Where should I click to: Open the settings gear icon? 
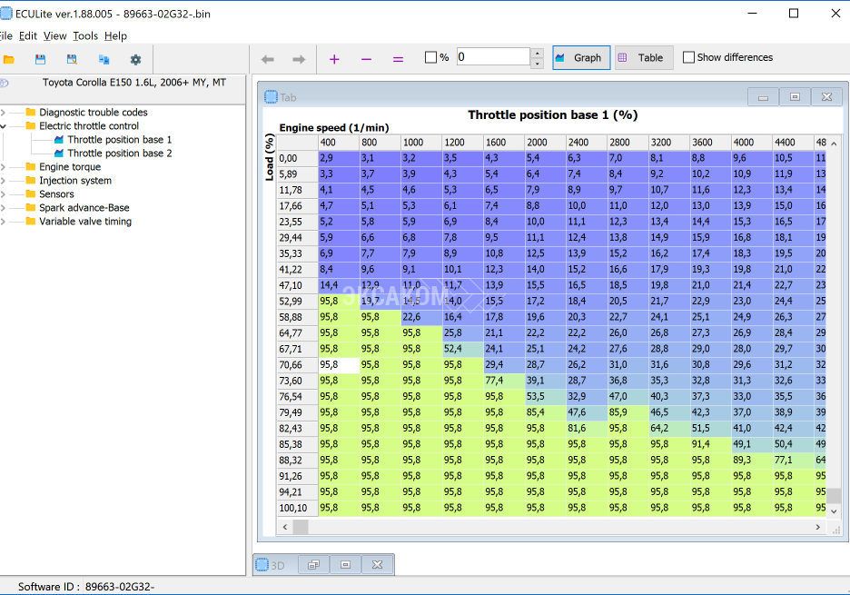tap(135, 59)
